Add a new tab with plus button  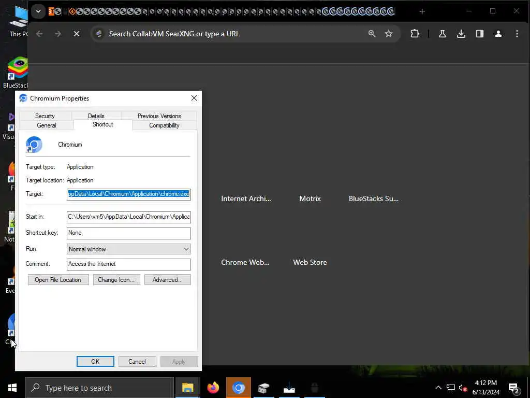pyautogui.click(x=422, y=11)
